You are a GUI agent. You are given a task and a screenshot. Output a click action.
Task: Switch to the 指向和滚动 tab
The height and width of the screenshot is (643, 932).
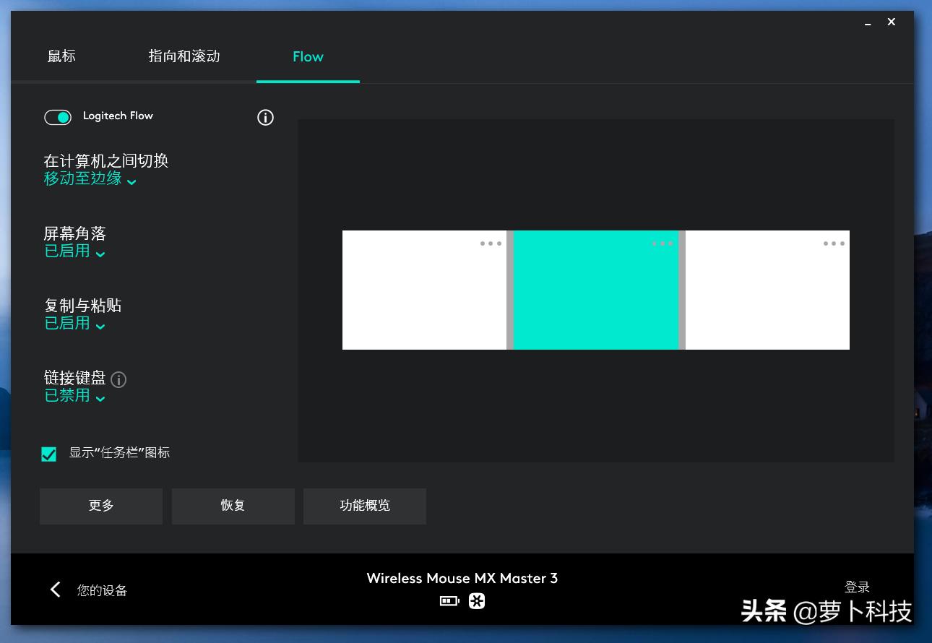pos(184,56)
